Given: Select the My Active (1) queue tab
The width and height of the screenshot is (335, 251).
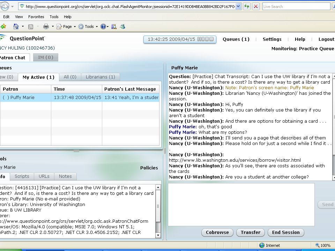Looking at the screenshot, I should [x=38, y=77].
